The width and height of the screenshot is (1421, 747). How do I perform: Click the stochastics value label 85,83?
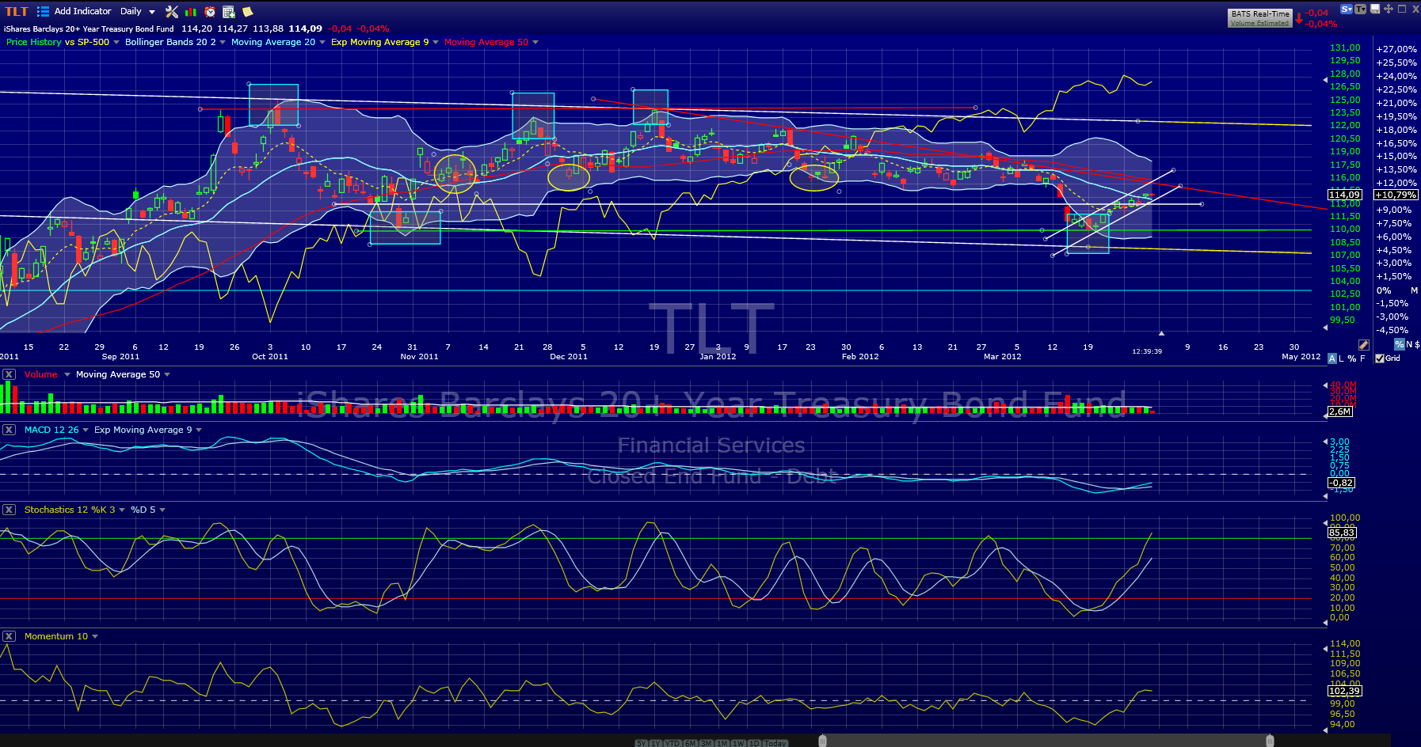click(x=1342, y=533)
